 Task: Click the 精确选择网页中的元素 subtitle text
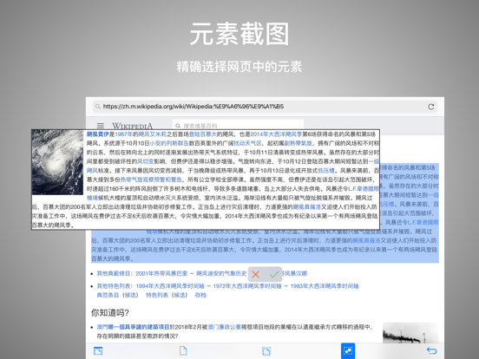(x=239, y=67)
